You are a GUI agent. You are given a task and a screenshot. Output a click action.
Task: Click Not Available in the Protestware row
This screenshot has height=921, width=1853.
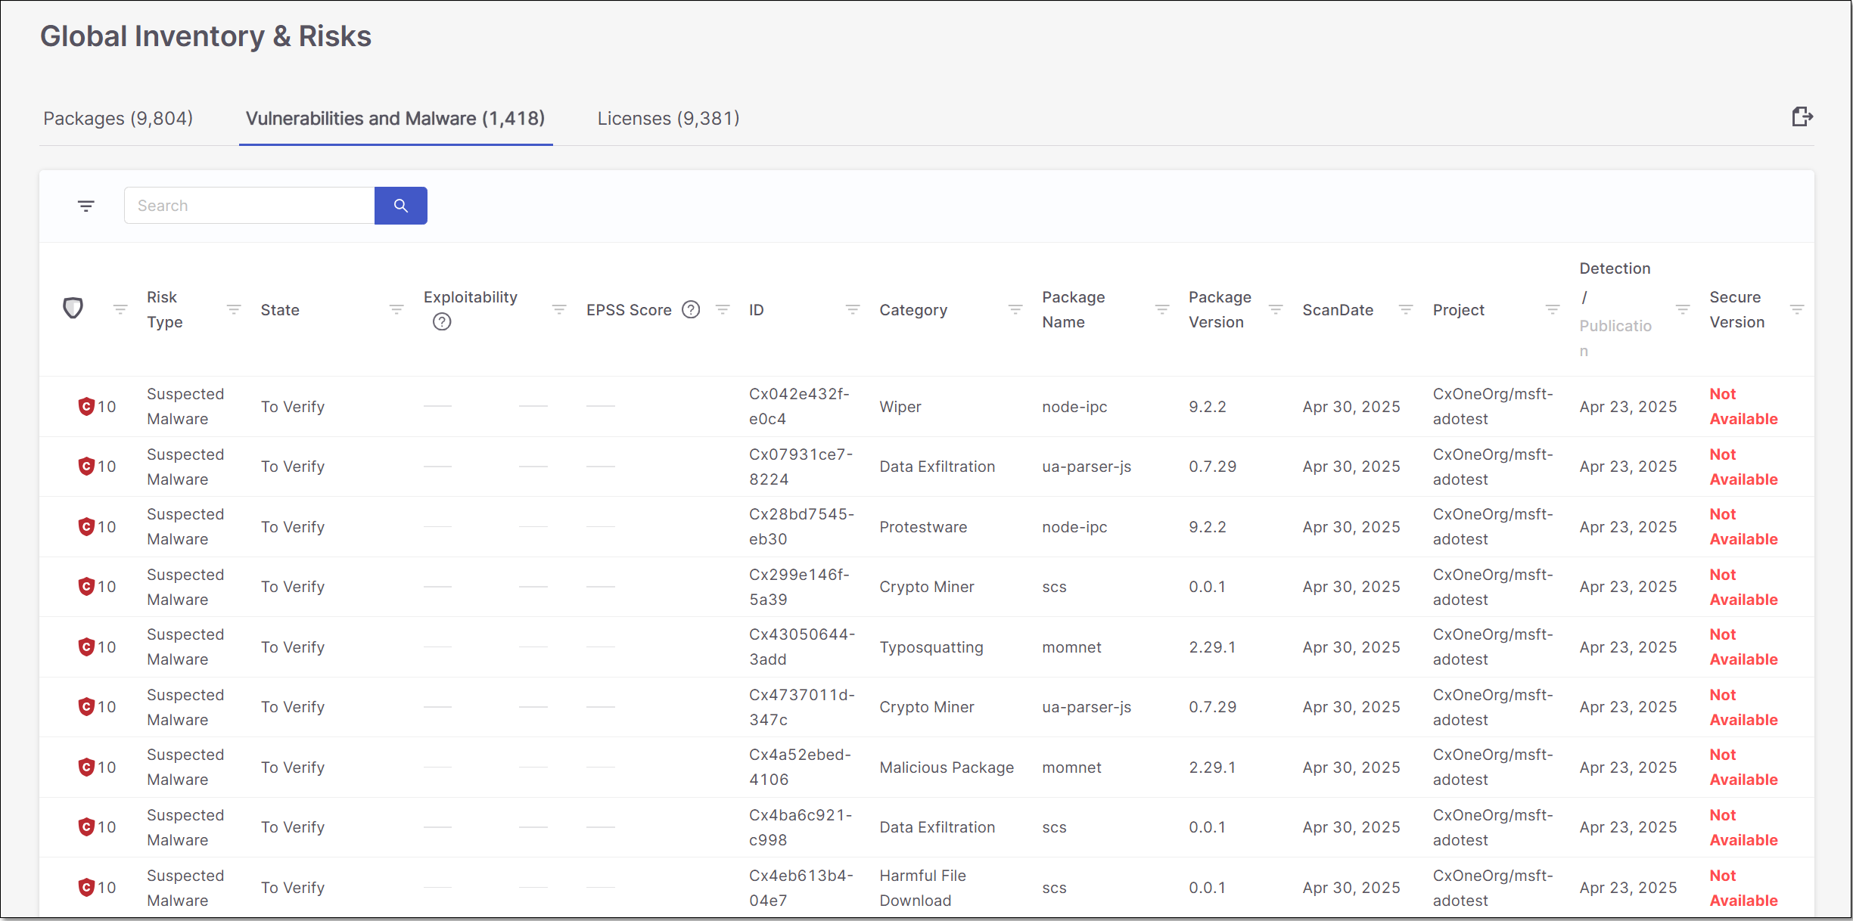tap(1744, 527)
